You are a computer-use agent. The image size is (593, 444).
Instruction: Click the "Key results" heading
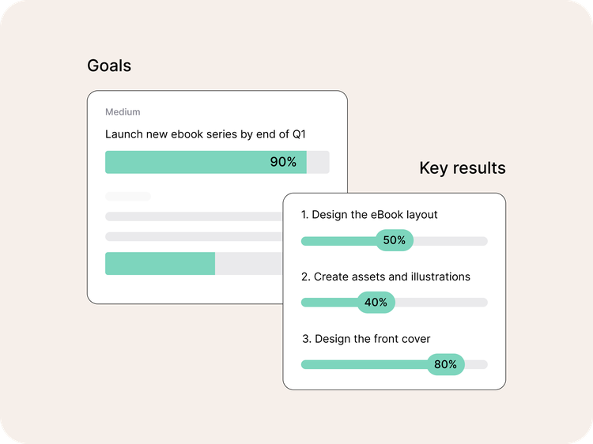tap(462, 167)
